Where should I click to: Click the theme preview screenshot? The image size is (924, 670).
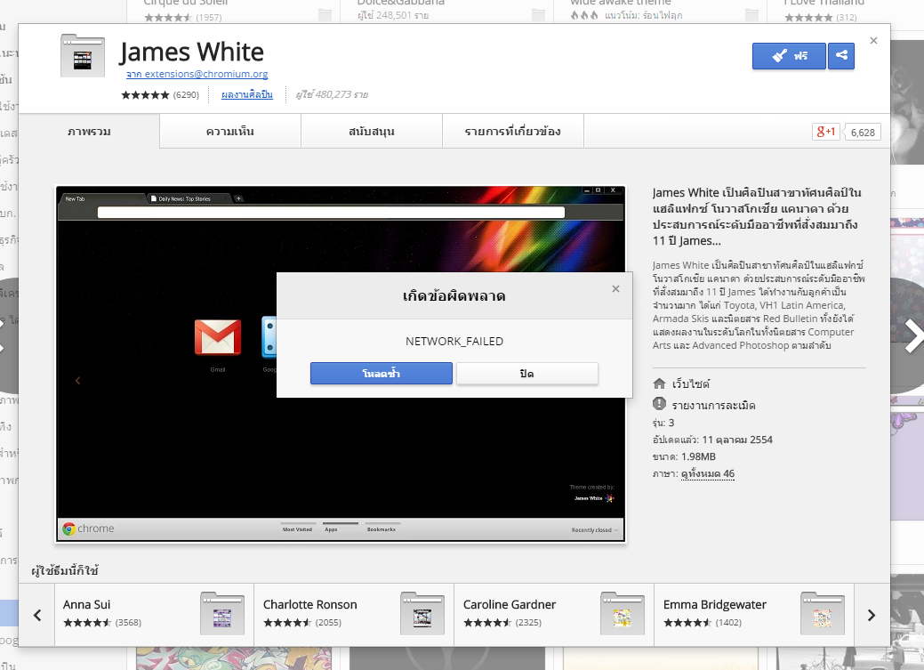(341, 364)
